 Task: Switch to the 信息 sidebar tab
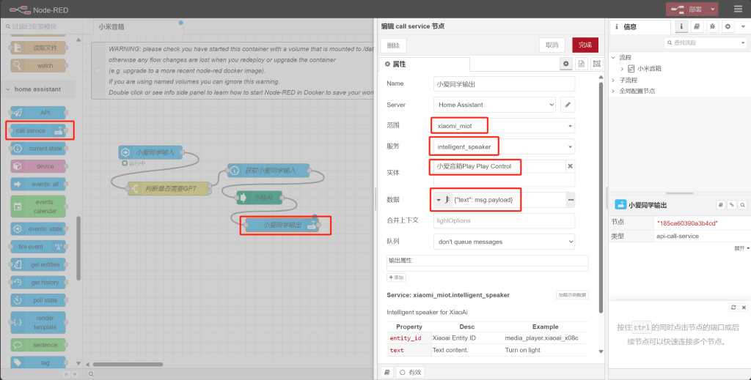(640, 27)
